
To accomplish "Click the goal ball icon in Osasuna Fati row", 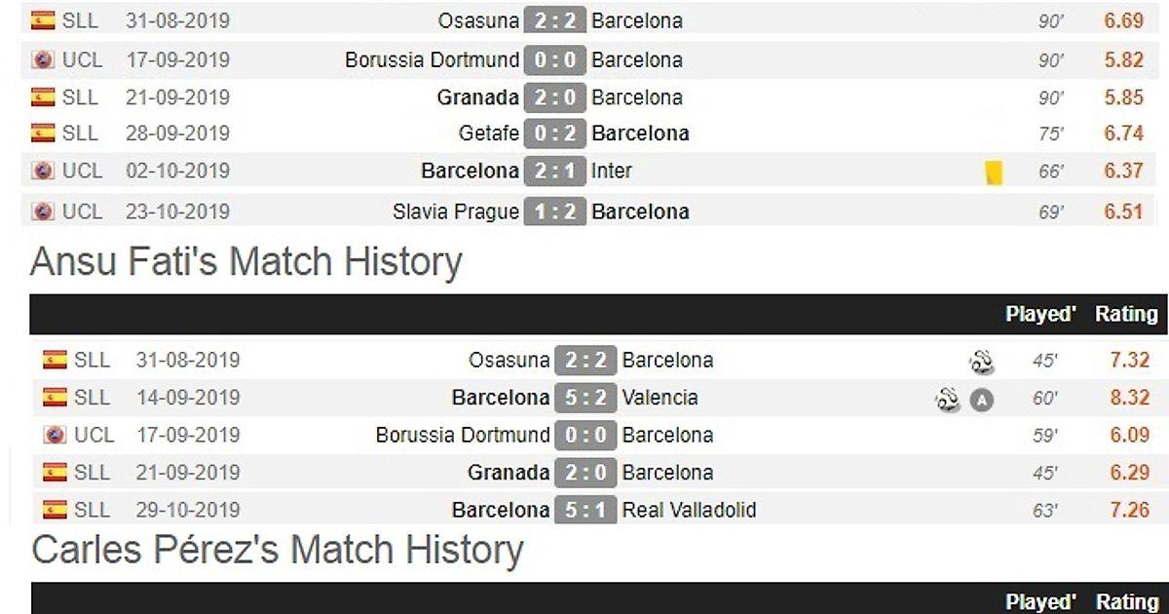I will click(x=981, y=363).
